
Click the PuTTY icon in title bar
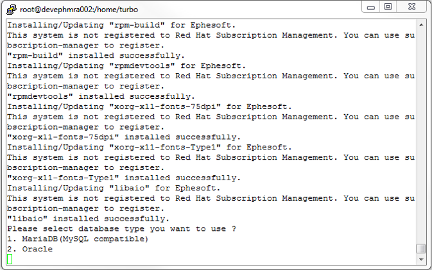[x=10, y=9]
